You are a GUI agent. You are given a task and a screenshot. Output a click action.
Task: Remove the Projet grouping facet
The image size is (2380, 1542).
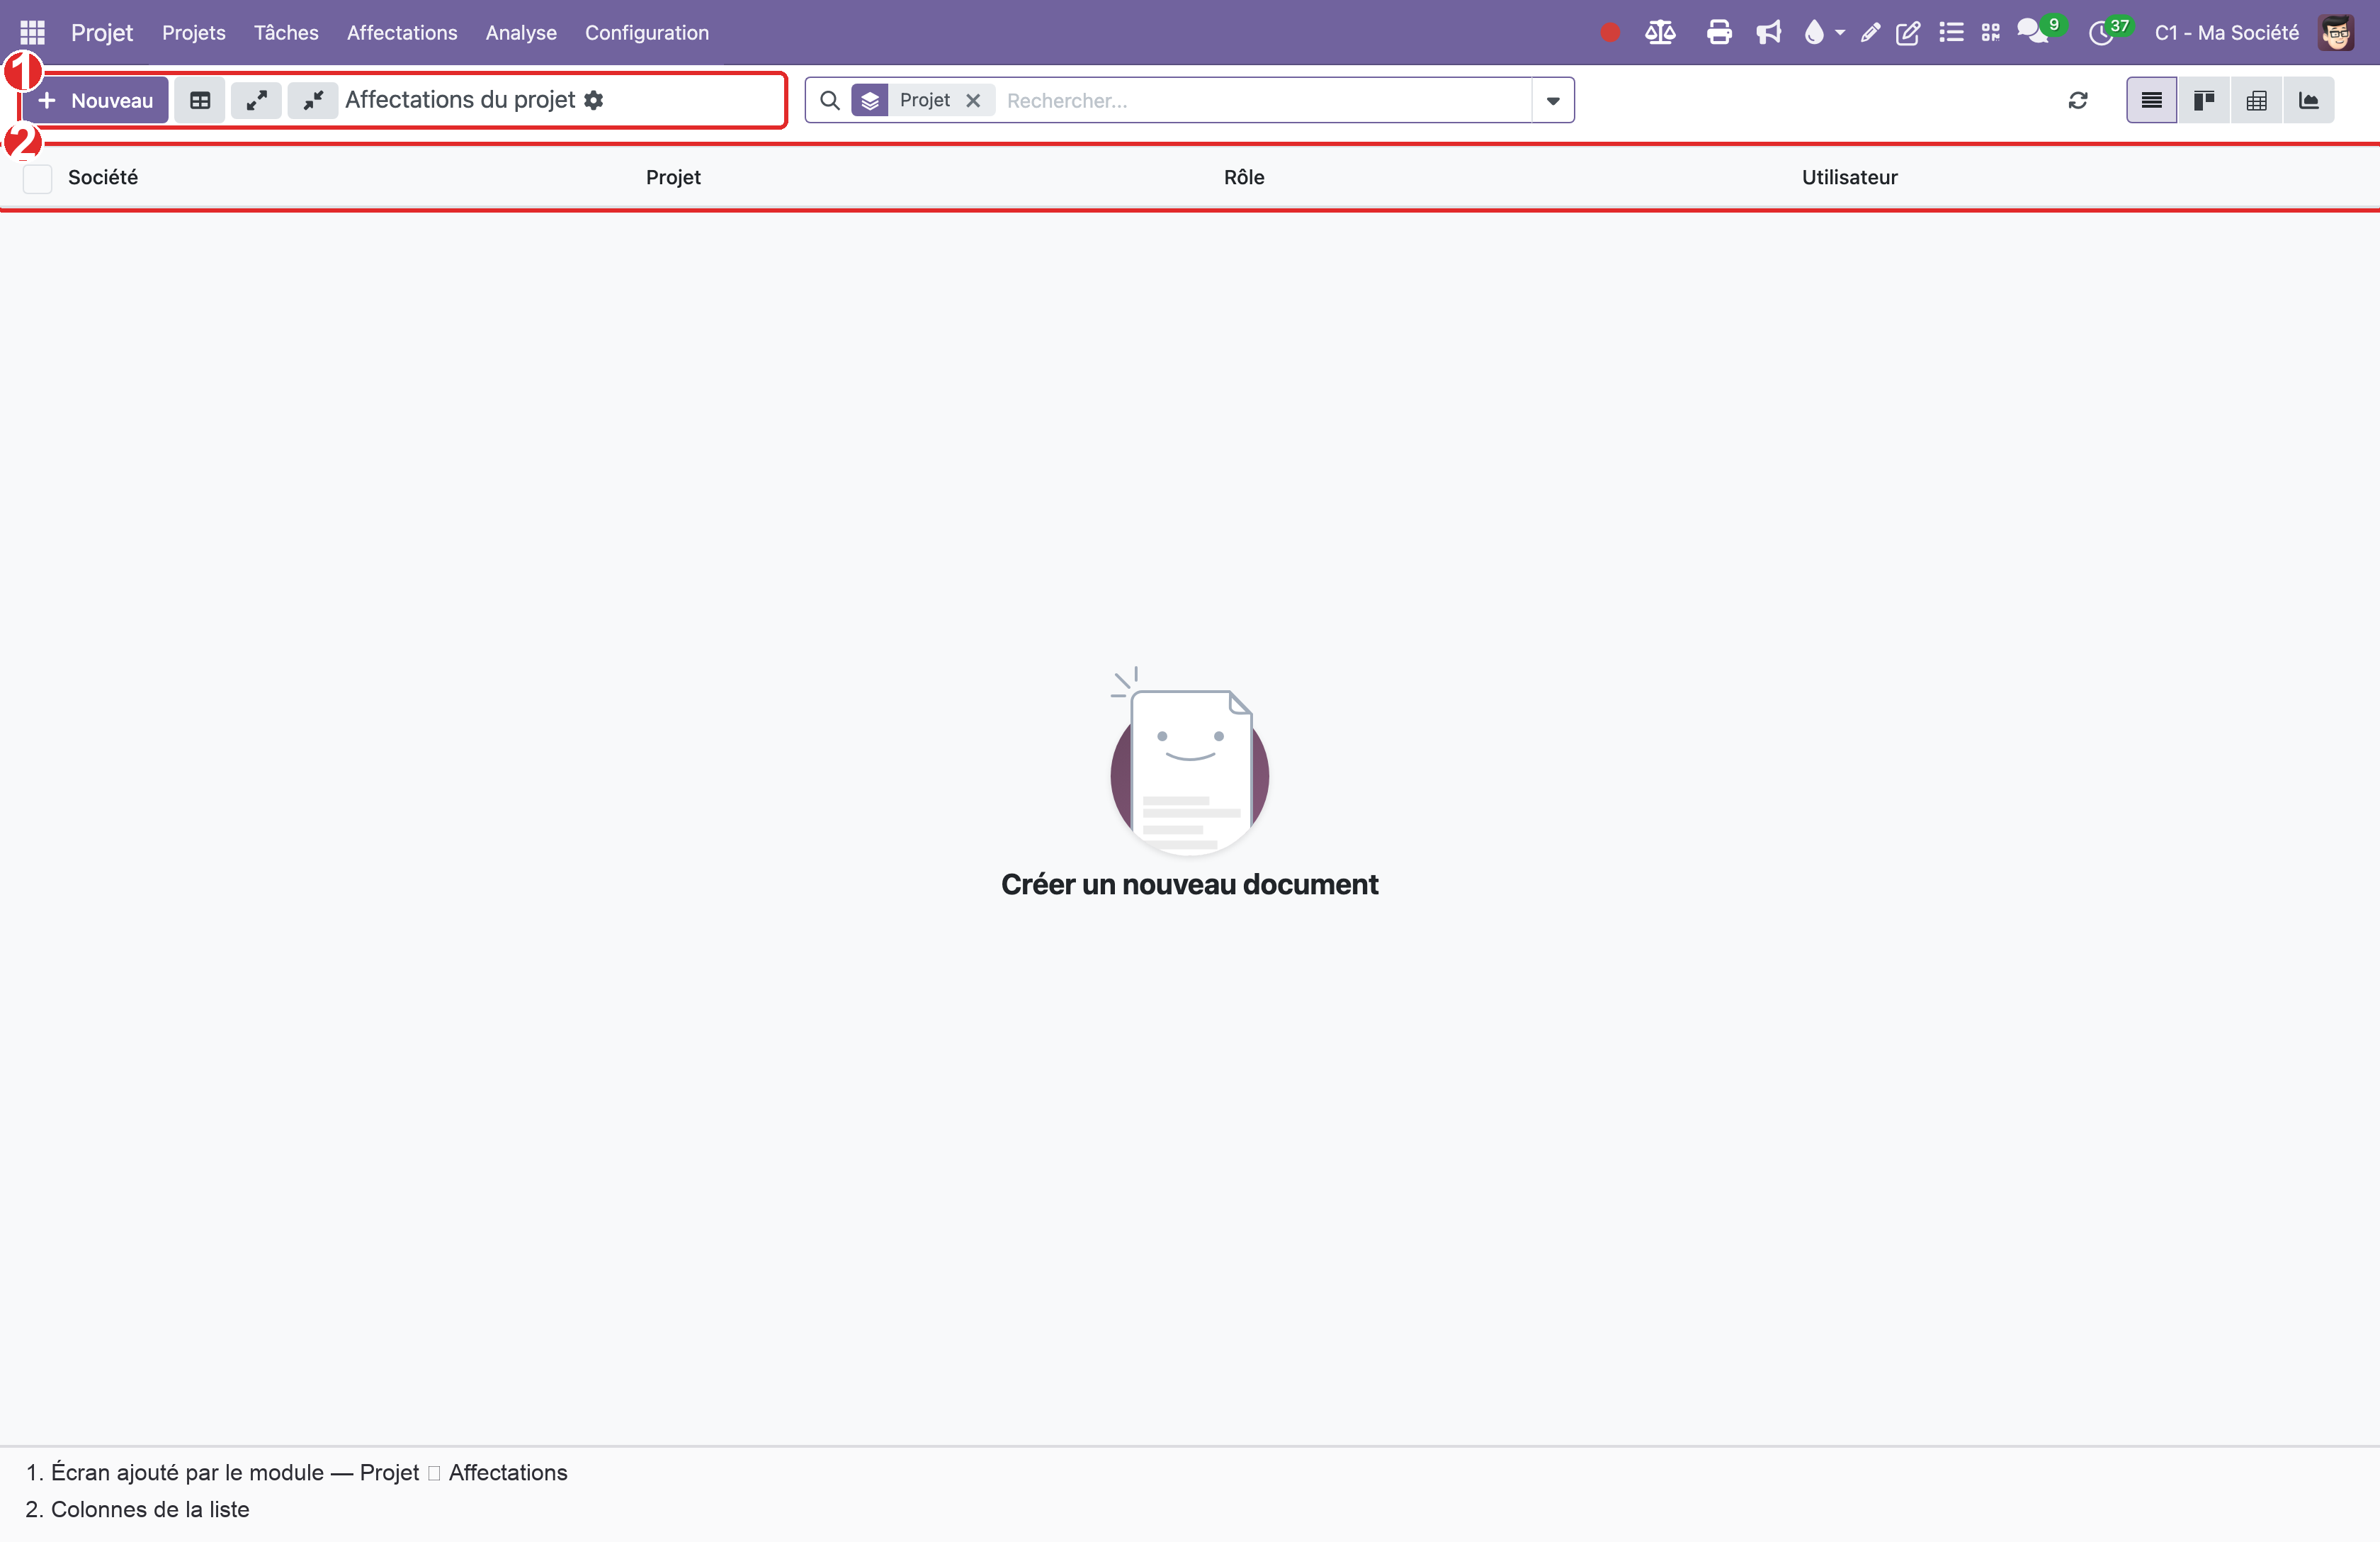(x=973, y=100)
